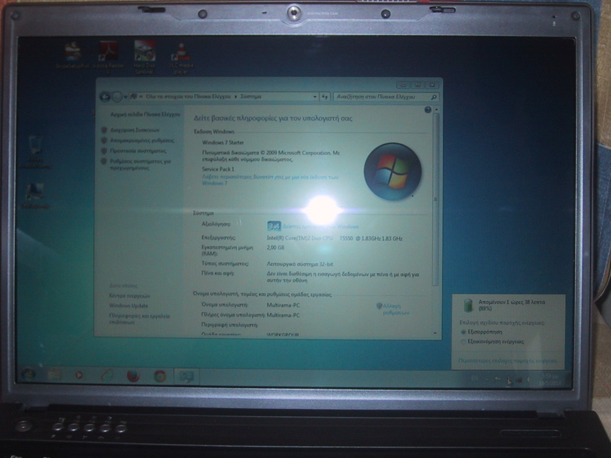The width and height of the screenshot is (611, 458).
Task: Click Όλα τα στοιχεία του Πίνακα Ελέγχου breadcrumb
Action: tap(188, 96)
